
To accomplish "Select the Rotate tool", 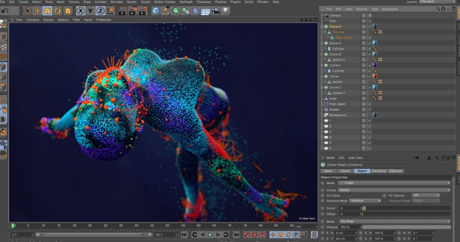I will click(x=57, y=11).
